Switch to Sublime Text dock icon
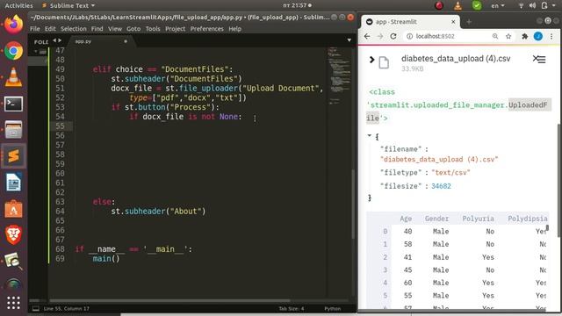Viewport: 562px width, 316px height. click(x=14, y=156)
